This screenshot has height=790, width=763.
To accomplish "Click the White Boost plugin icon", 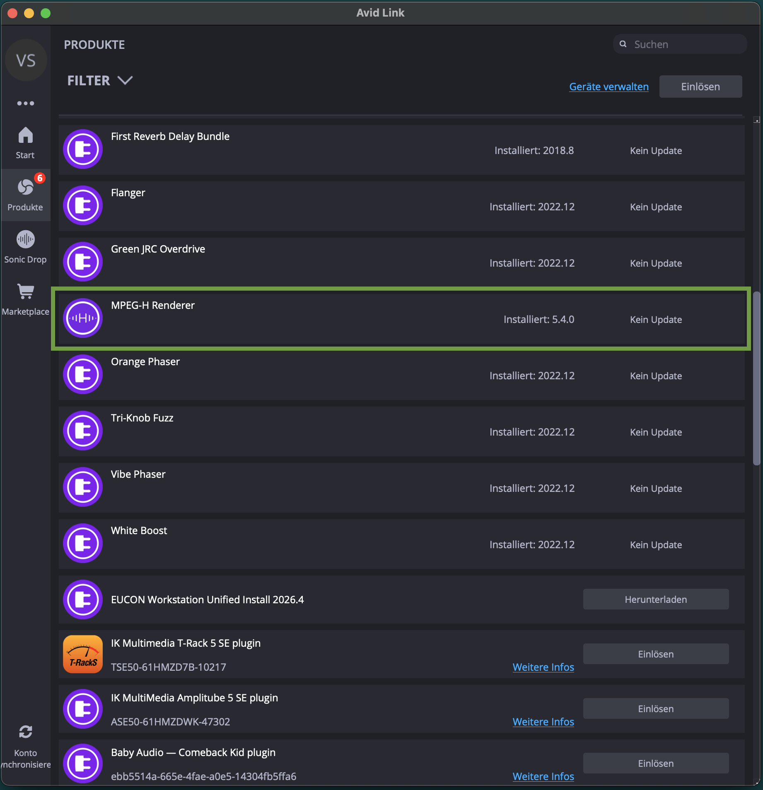I will (x=83, y=543).
